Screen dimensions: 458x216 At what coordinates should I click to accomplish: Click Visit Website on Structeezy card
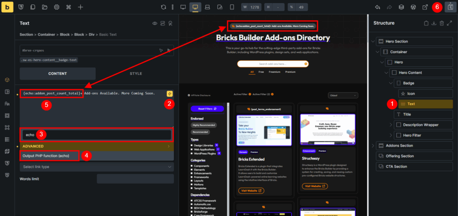[x=315, y=186]
